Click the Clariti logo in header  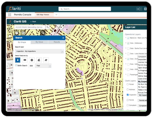(x=14, y=9)
